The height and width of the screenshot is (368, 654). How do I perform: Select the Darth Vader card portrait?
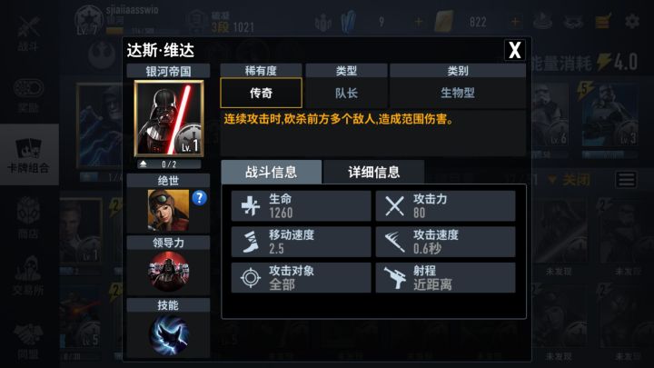(169, 118)
